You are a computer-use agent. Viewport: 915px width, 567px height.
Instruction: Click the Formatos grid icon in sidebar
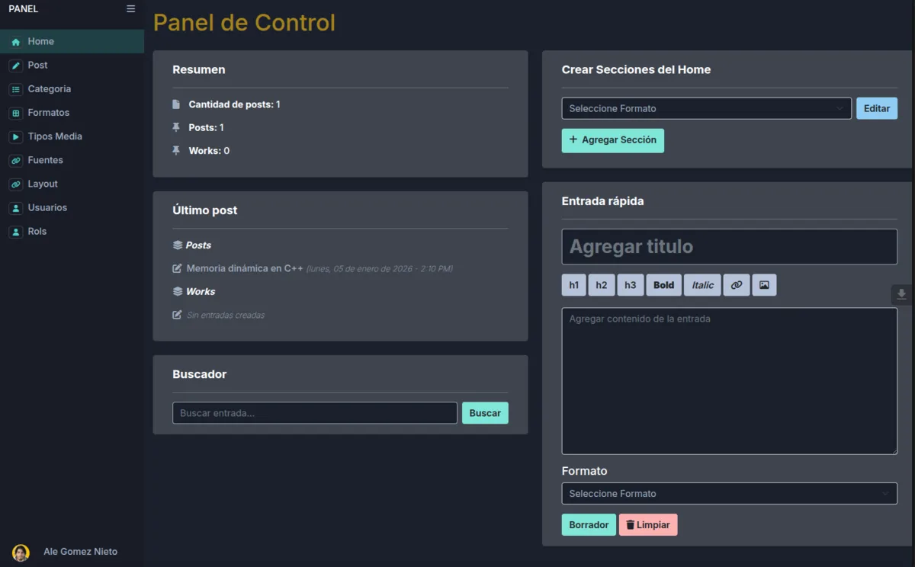click(x=15, y=114)
